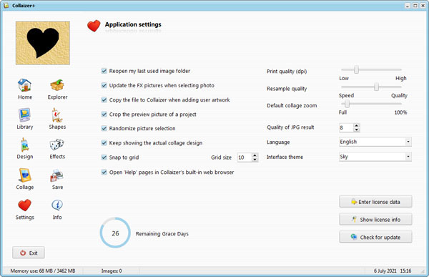This screenshot has height=277, width=429.
Task: Click the Remaining Grace Days label
Action: pyautogui.click(x=162, y=234)
